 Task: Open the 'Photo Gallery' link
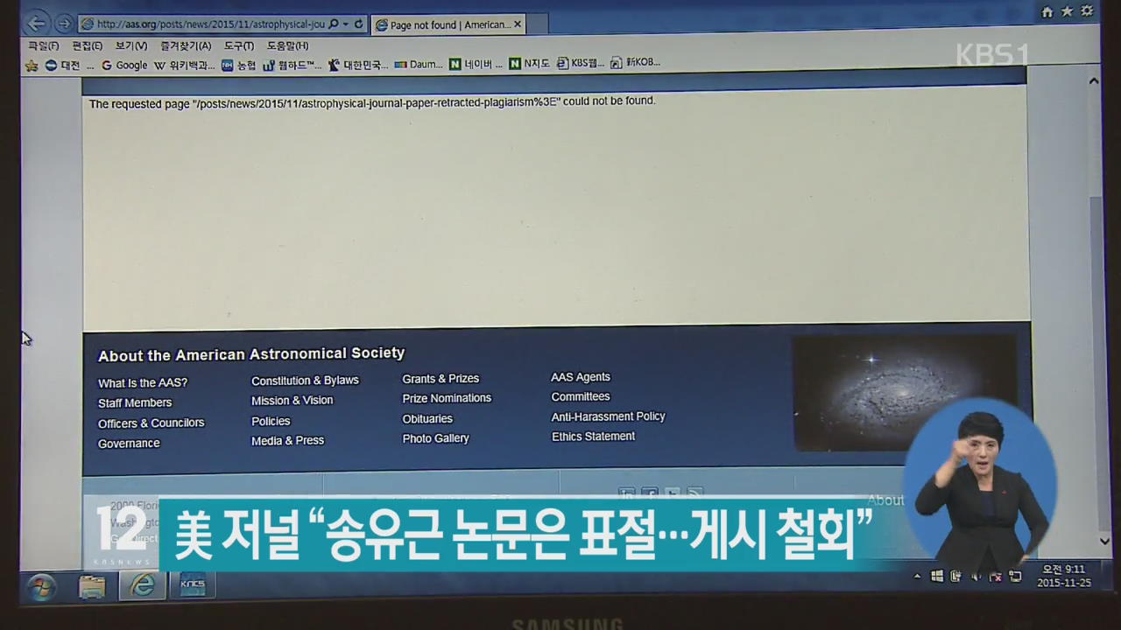[x=435, y=438]
